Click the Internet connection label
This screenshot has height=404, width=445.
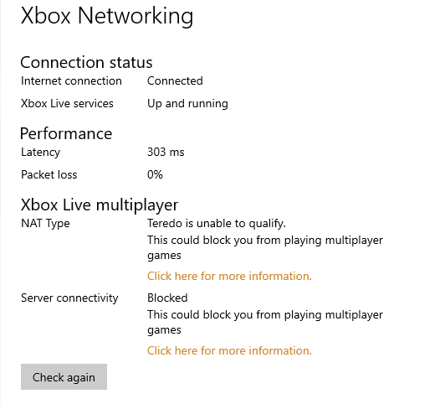coord(71,81)
